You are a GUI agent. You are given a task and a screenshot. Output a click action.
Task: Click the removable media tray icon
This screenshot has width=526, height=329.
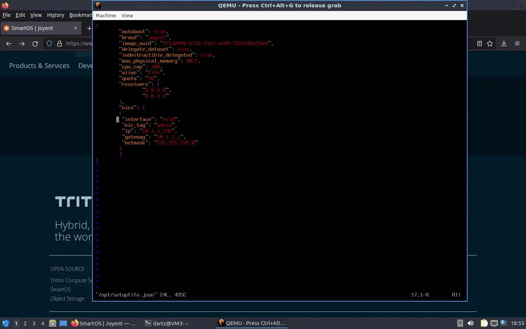point(460,323)
